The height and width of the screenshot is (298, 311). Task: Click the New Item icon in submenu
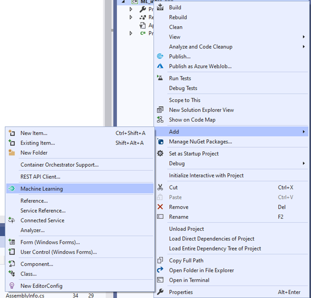coord(12,133)
